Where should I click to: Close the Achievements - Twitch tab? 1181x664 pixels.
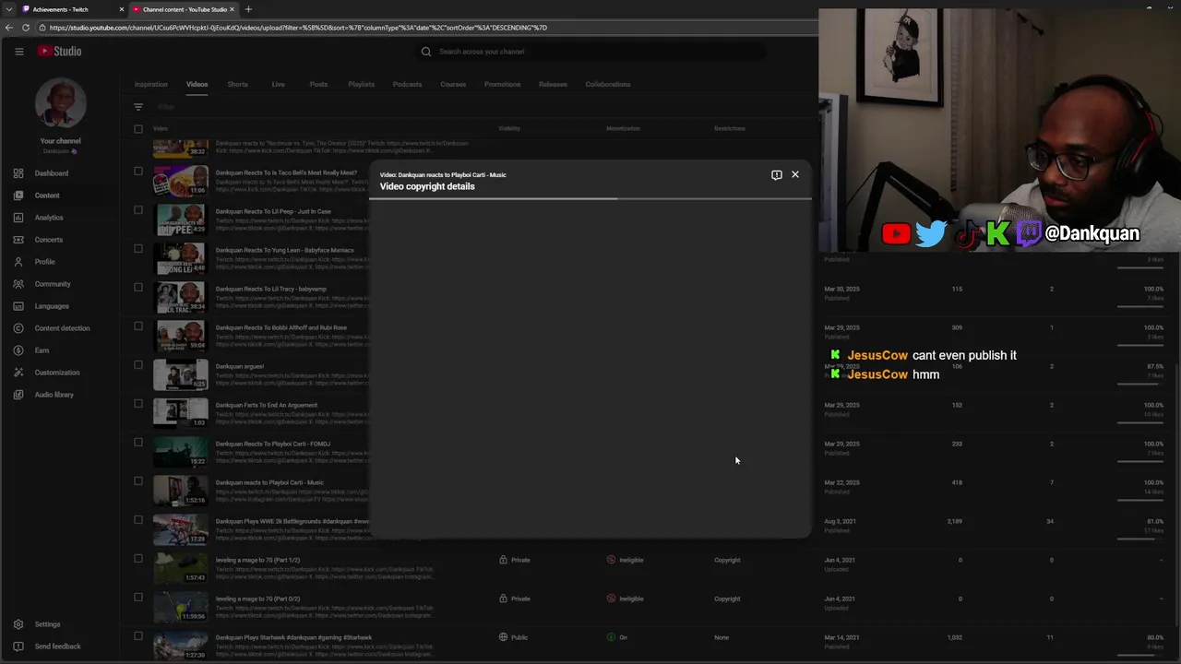(x=122, y=9)
